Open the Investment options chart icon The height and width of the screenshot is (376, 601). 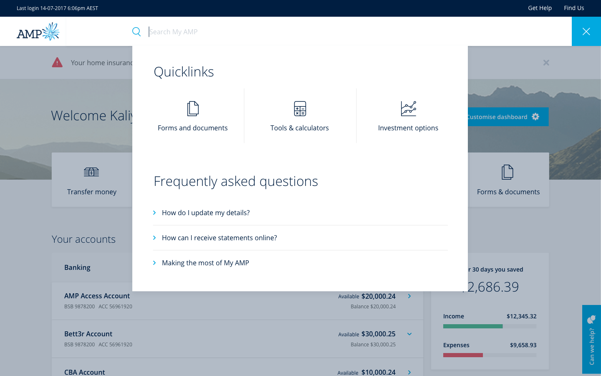tap(409, 109)
